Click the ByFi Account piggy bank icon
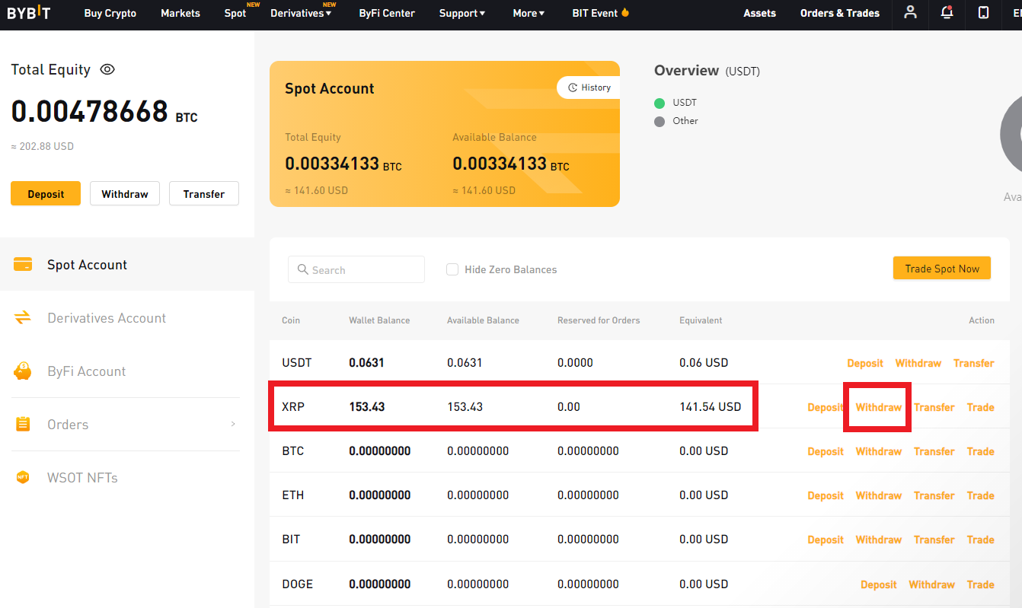 click(x=23, y=371)
